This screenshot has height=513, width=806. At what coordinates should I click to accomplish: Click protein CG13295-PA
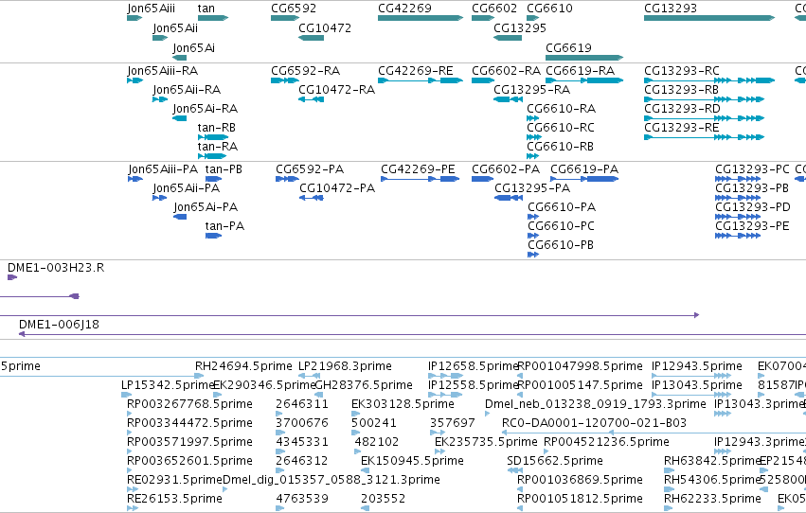point(509,198)
